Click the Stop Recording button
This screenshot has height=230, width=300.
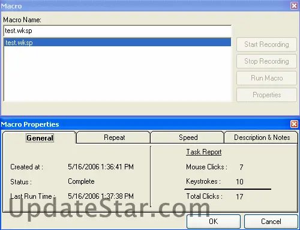click(x=266, y=61)
